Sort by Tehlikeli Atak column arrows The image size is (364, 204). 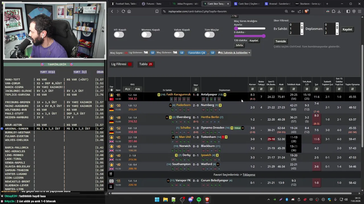pos(294,89)
